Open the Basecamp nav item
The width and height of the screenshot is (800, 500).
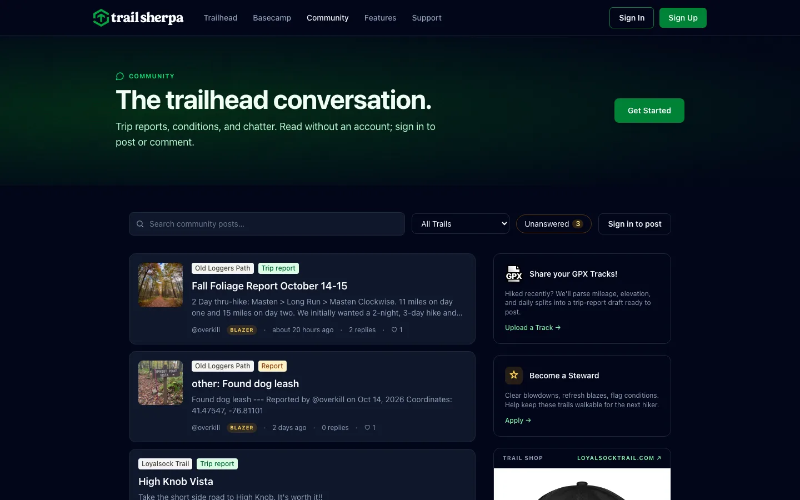(272, 18)
